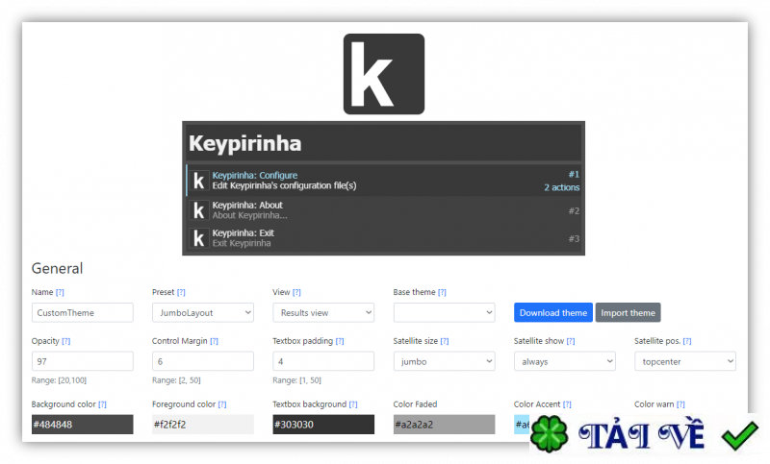The image size is (770, 464).
Task: Open the [?] help next to Satellite show
Action: pyautogui.click(x=571, y=341)
